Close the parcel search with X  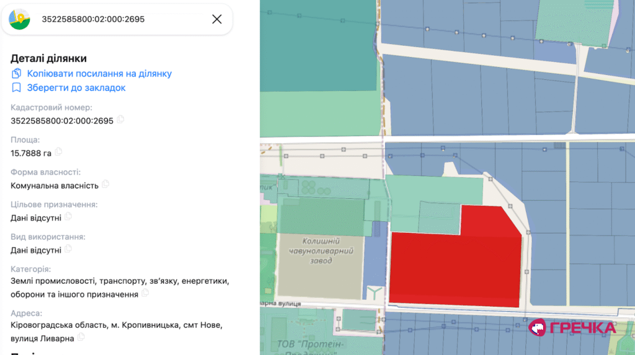(216, 19)
